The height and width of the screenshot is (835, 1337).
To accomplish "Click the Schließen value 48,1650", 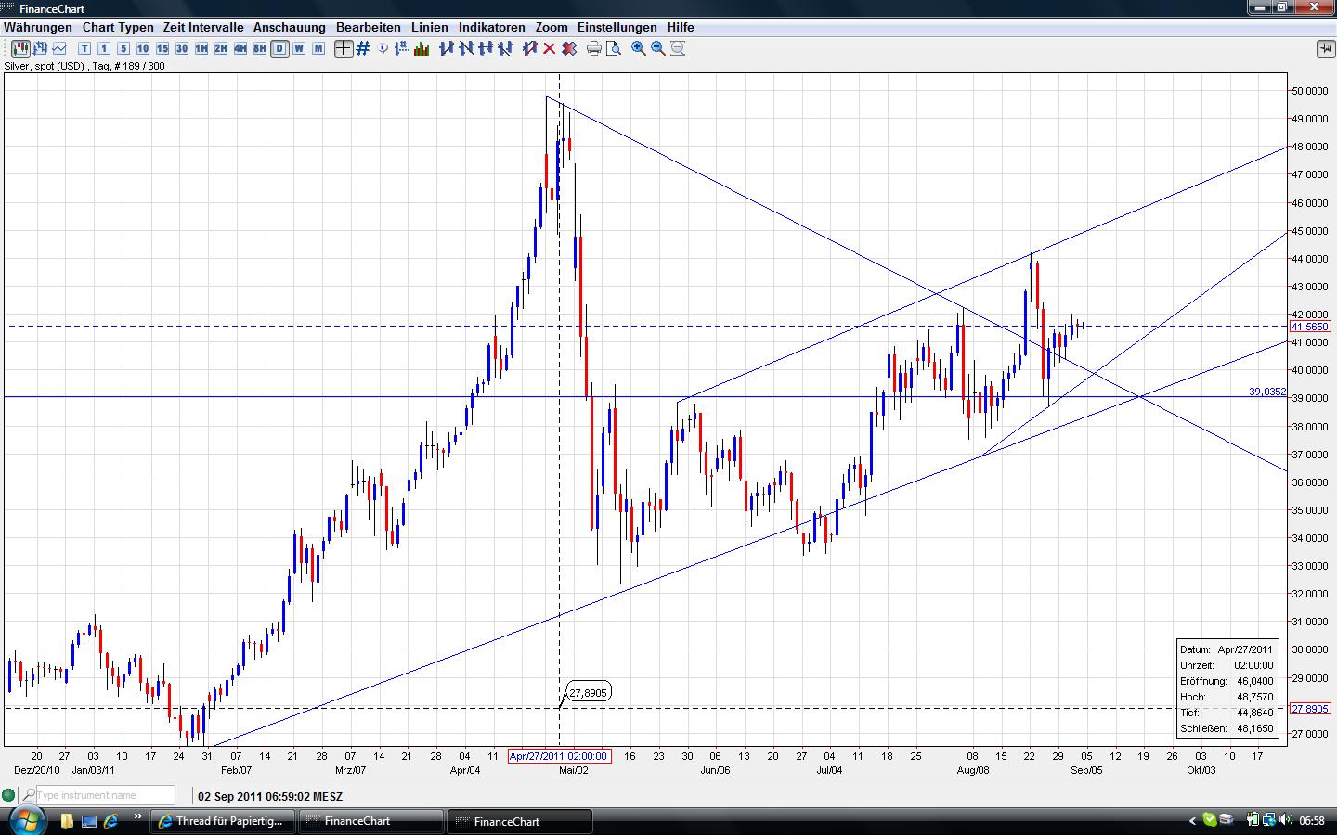I will (x=1255, y=728).
